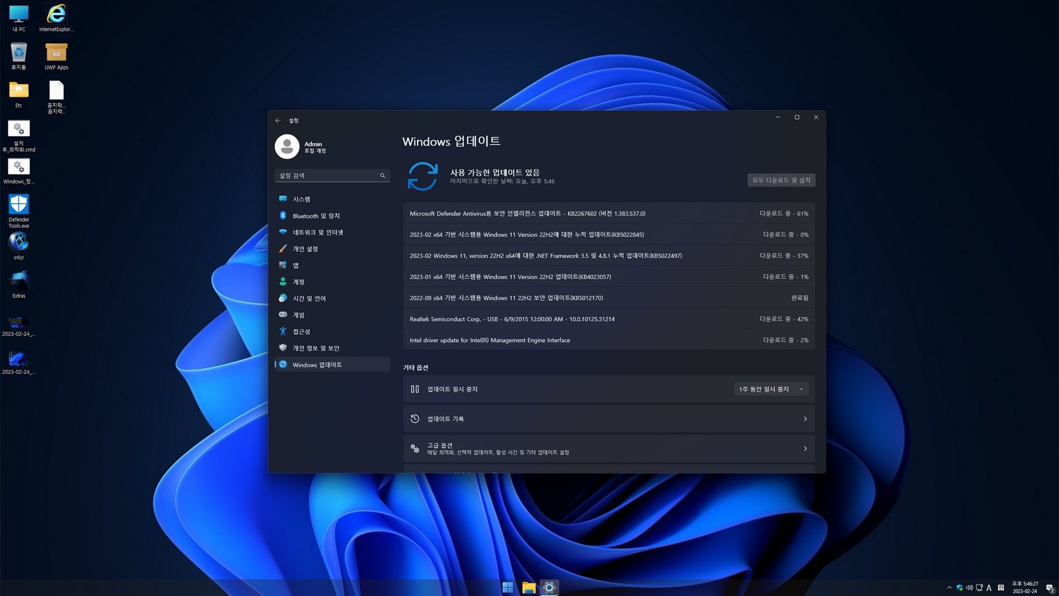Click the taskbar clock showing 5:46:27
This screenshot has width=1059, height=596.
coord(1025,587)
